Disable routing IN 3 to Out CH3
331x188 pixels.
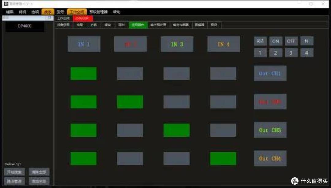pyautogui.click(x=177, y=130)
